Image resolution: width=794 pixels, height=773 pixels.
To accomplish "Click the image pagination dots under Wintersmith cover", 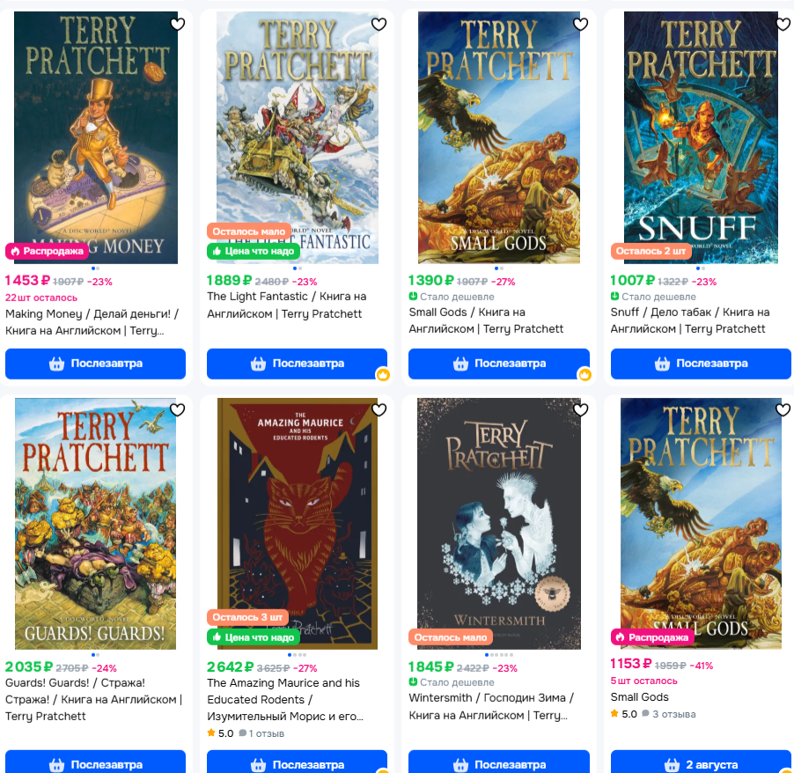I will [499, 655].
